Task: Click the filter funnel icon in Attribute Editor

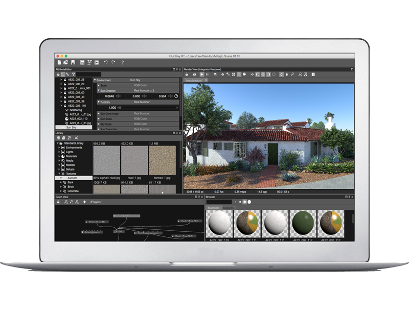Action: click(74, 74)
